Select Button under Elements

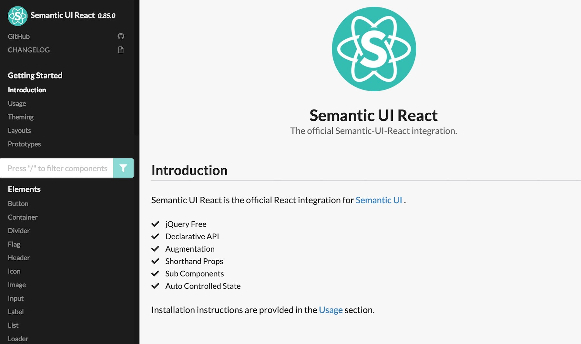pyautogui.click(x=18, y=204)
